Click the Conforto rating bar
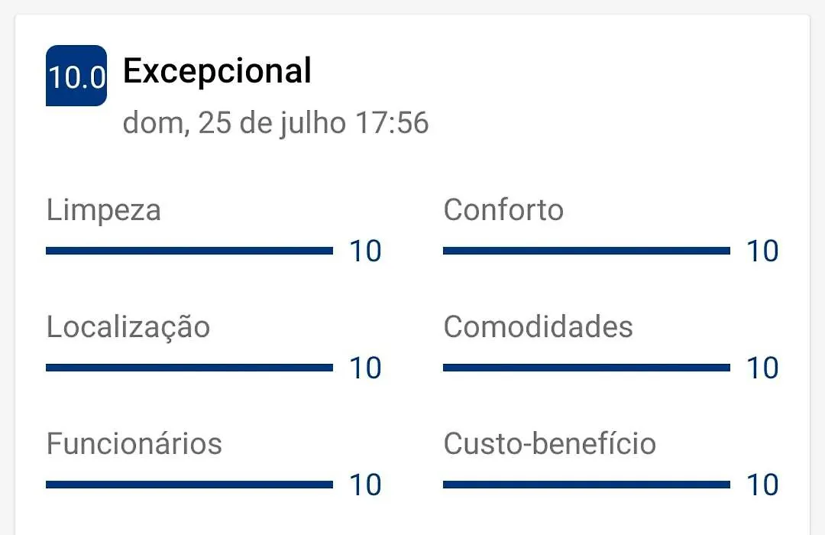The width and height of the screenshot is (825, 535). point(587,251)
